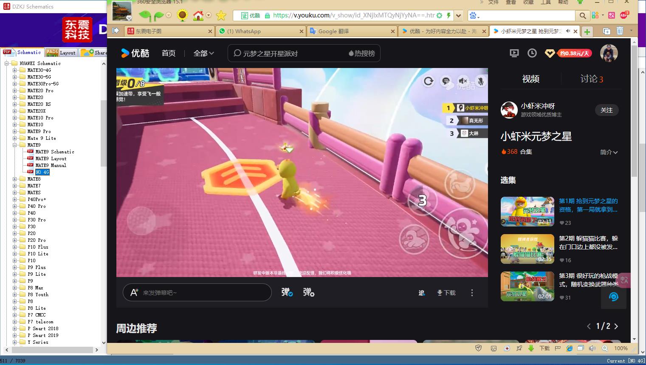Collapse the MATE9 folder
The height and width of the screenshot is (365, 646).
(15, 145)
